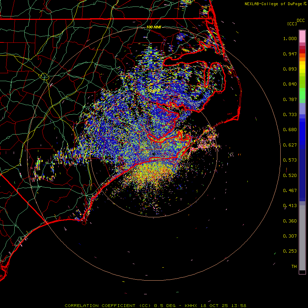308x308 pixels.
Task: Click the [CC] legend unit label
Action: tap(292, 24)
